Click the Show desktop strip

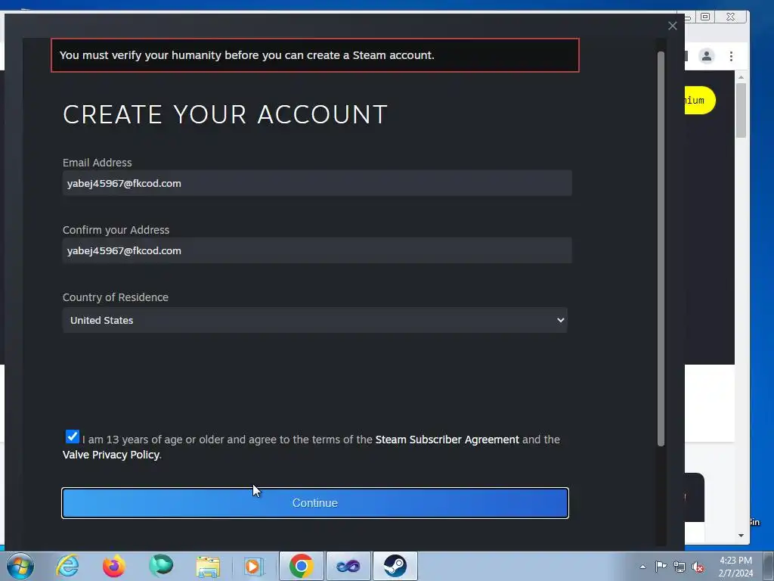coord(769,566)
